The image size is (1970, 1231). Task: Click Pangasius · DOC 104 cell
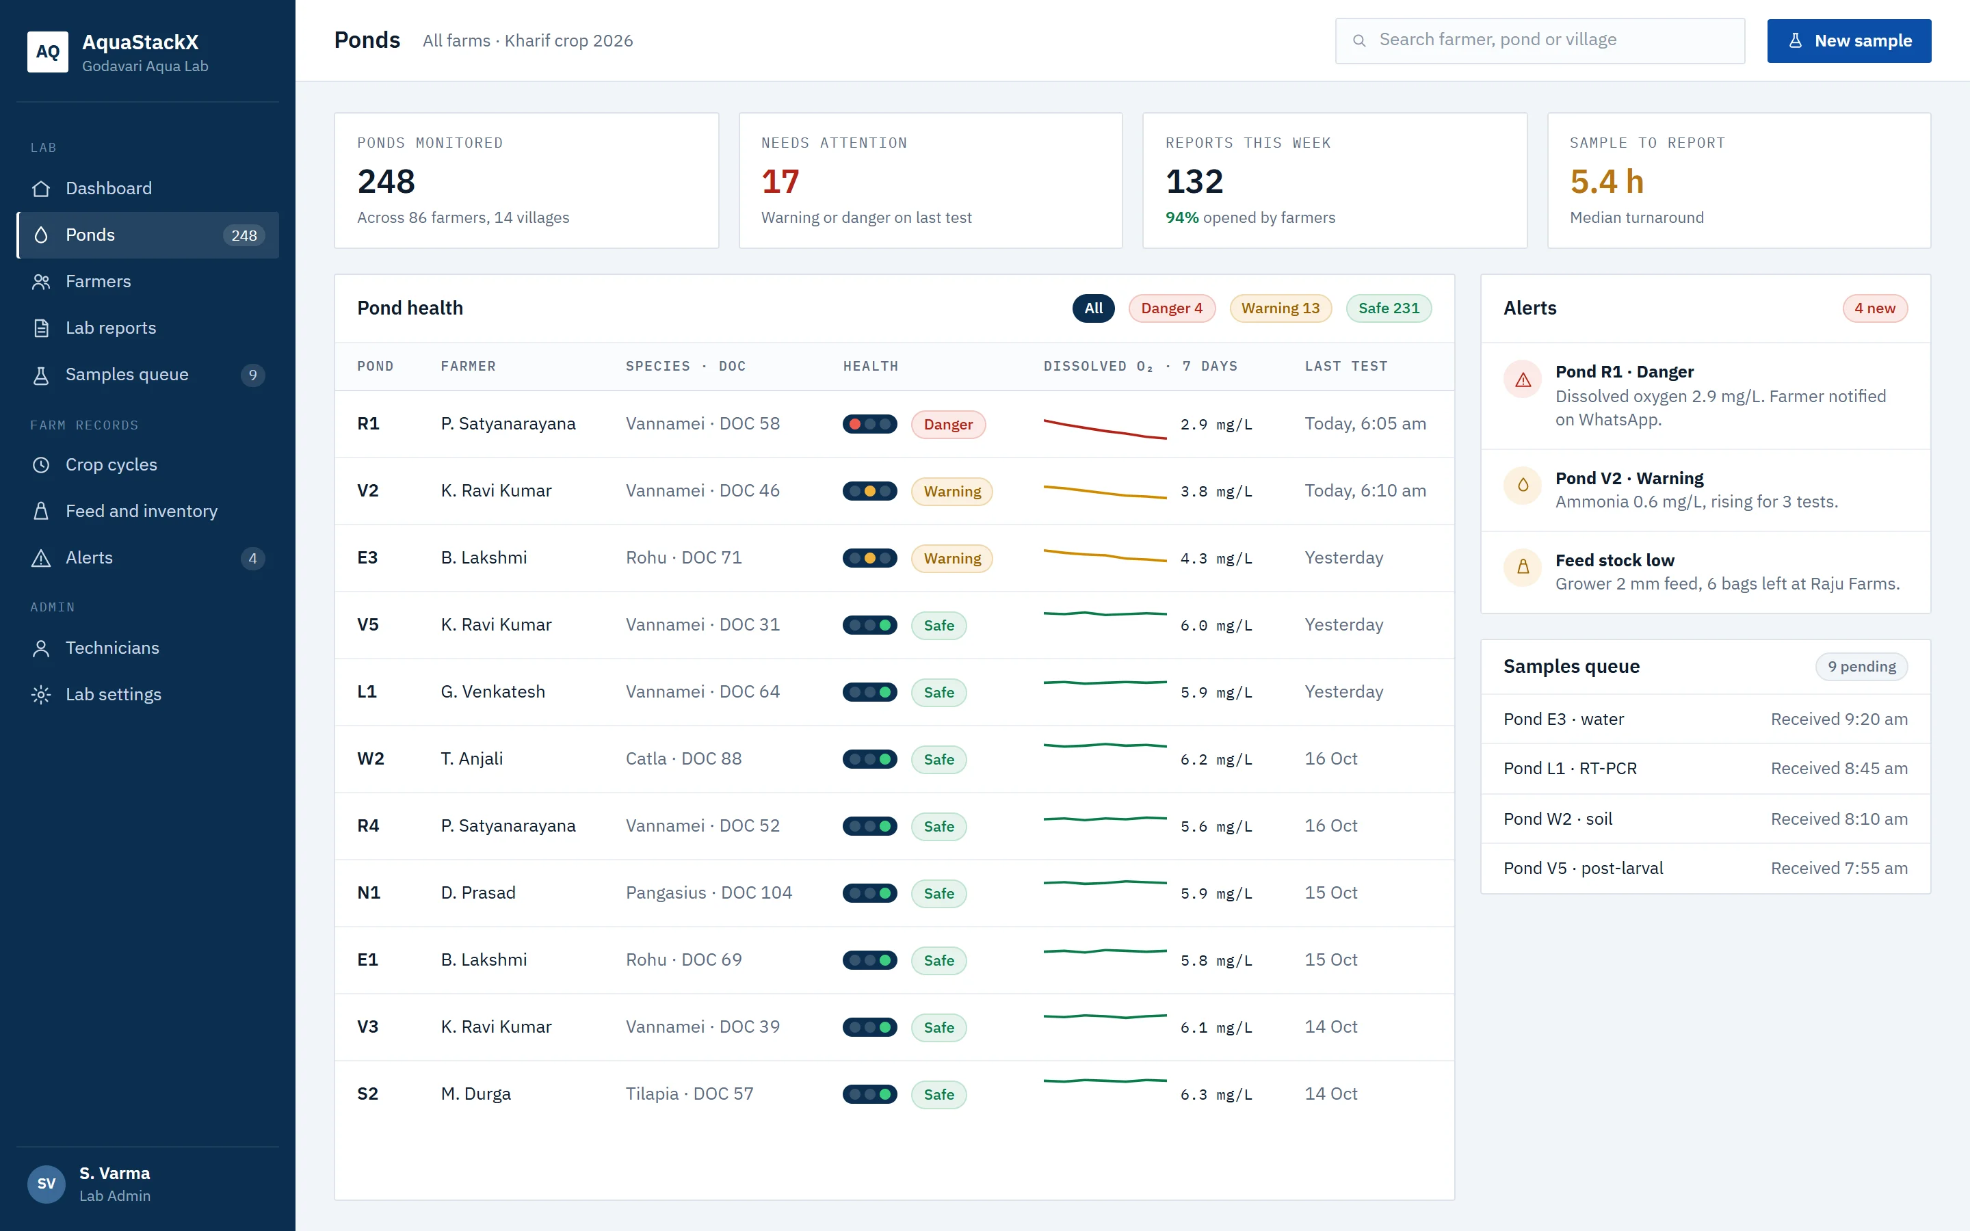[x=708, y=893]
